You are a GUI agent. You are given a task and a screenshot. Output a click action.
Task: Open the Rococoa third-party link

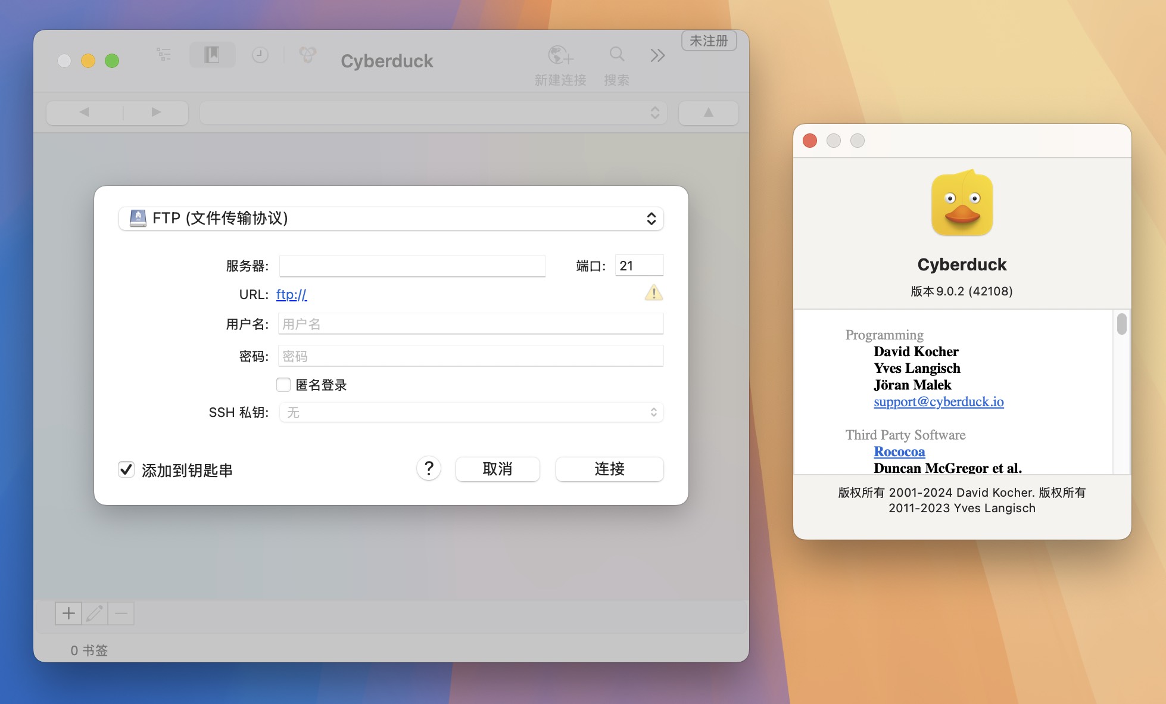click(x=898, y=451)
